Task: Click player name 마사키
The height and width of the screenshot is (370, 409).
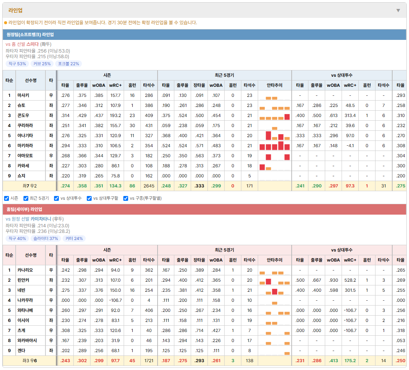Action: click(23, 95)
